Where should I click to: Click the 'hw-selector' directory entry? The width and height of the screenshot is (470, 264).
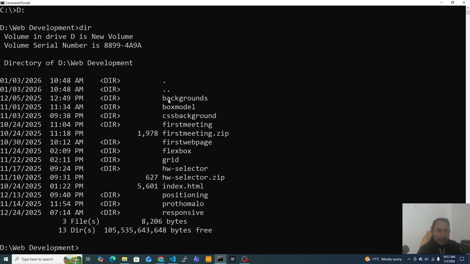point(185,169)
